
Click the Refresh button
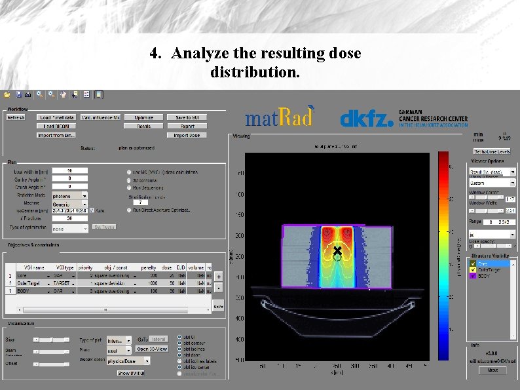16,117
